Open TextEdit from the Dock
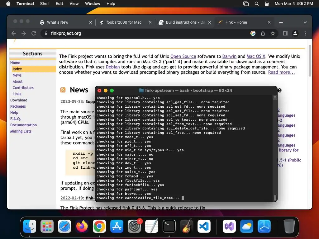 (152, 226)
